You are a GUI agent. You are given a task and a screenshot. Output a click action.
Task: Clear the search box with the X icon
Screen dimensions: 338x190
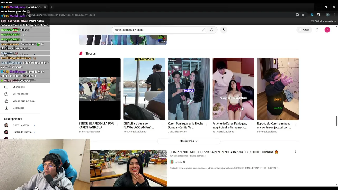coord(203,30)
